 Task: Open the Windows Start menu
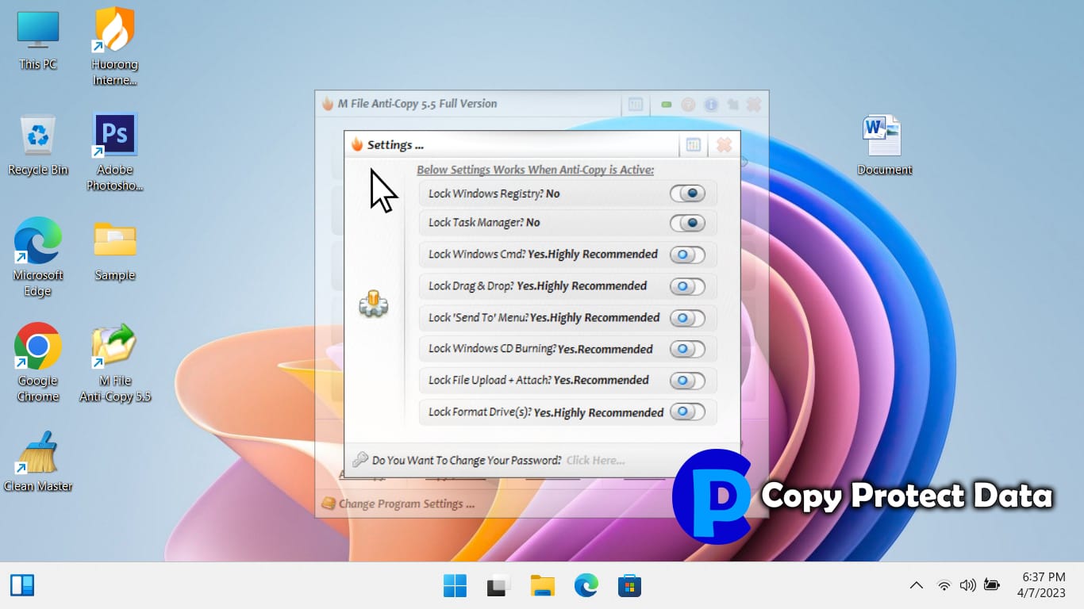(455, 586)
